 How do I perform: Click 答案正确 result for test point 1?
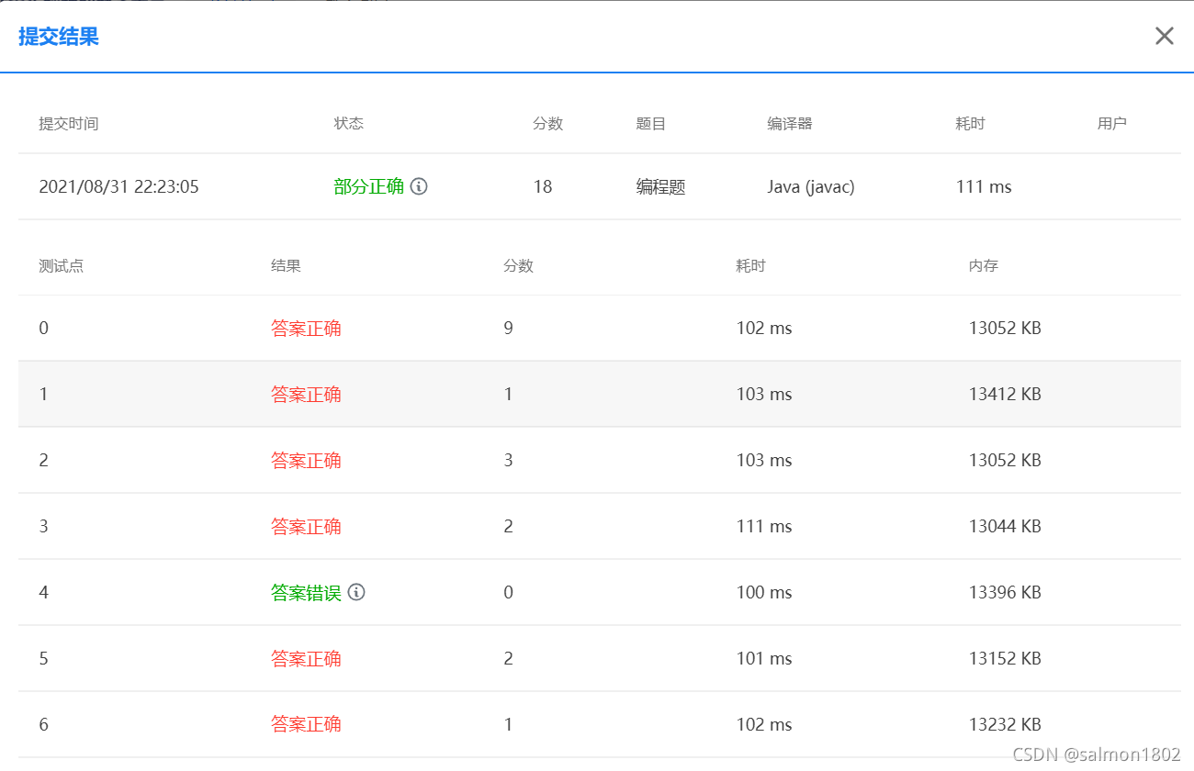(306, 394)
